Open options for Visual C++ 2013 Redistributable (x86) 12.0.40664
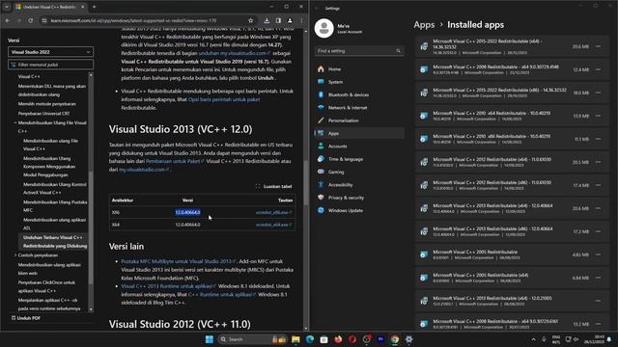The height and width of the screenshot is (347, 618). pos(598,231)
